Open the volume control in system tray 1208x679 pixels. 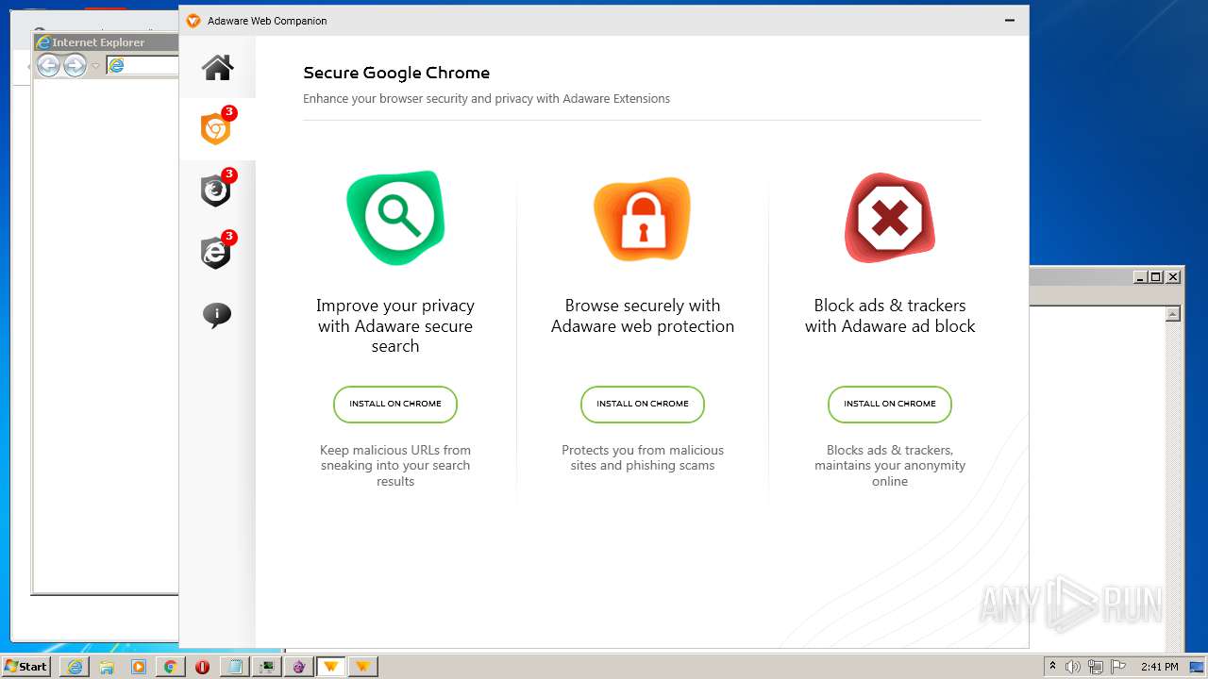point(1073,667)
